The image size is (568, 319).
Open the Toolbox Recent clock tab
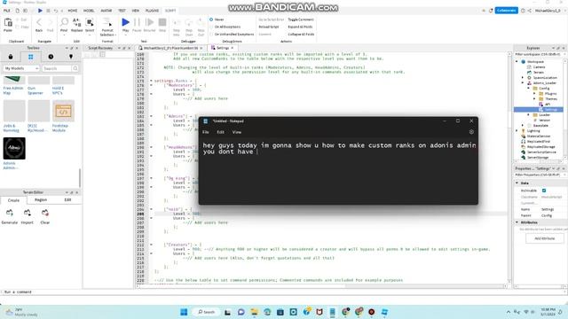51,57
